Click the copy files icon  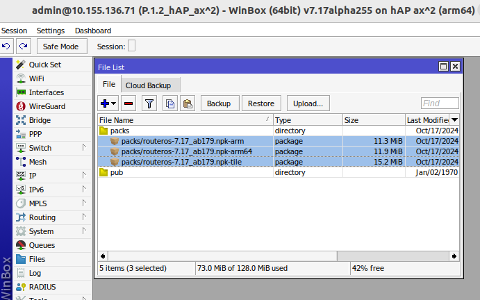pos(169,103)
